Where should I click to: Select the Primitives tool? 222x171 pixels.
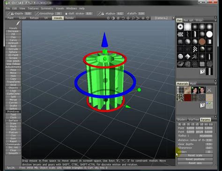pos(13,112)
